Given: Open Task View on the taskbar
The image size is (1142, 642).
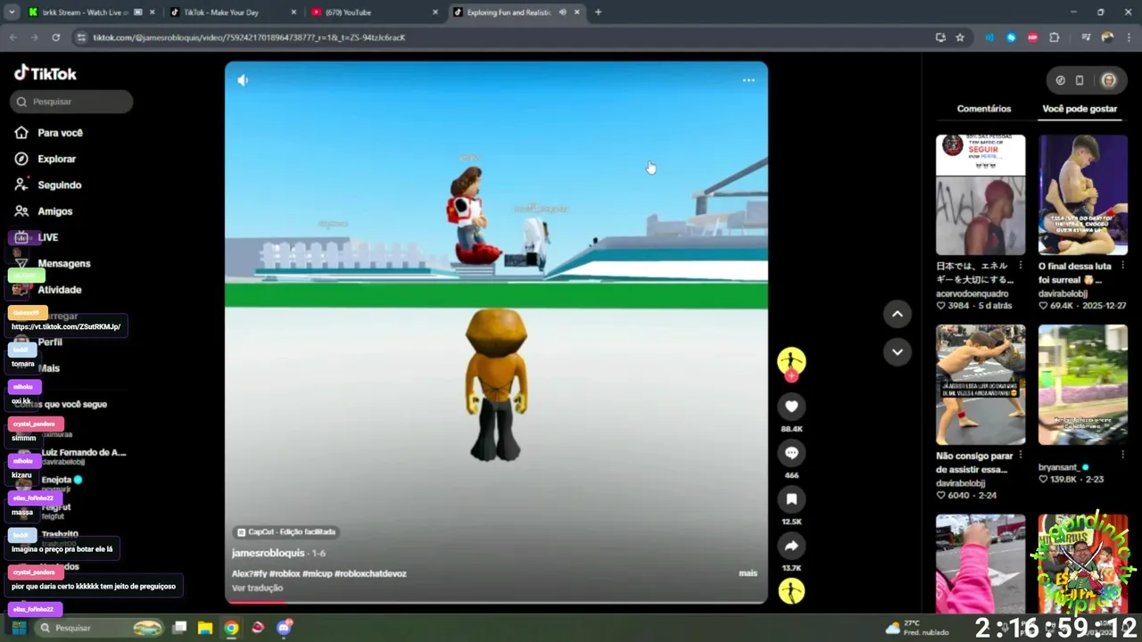Looking at the screenshot, I should (179, 628).
